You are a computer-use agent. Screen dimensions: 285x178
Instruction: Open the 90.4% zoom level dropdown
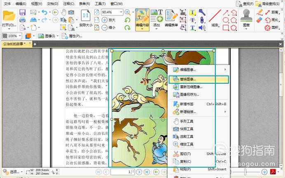pyautogui.click(x=121, y=12)
